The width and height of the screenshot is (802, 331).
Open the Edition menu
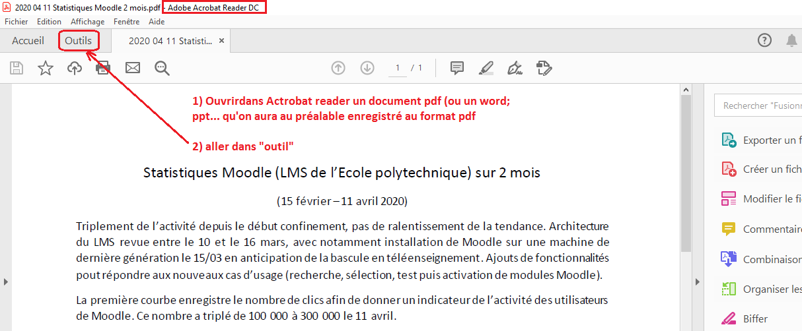49,22
